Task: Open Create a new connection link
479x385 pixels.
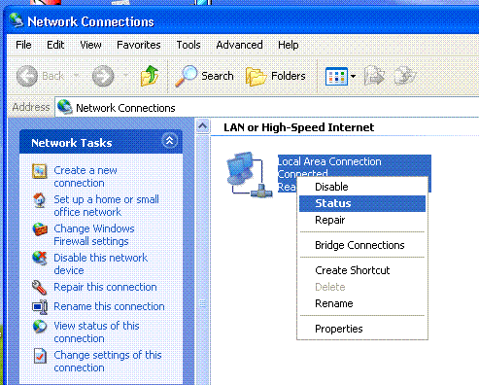Action: 86,177
